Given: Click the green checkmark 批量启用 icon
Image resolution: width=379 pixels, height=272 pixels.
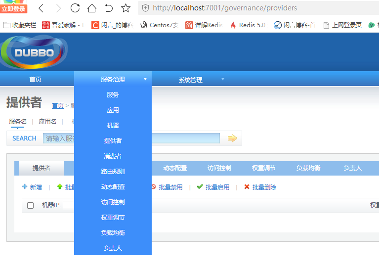Looking at the screenshot, I should pos(200,186).
